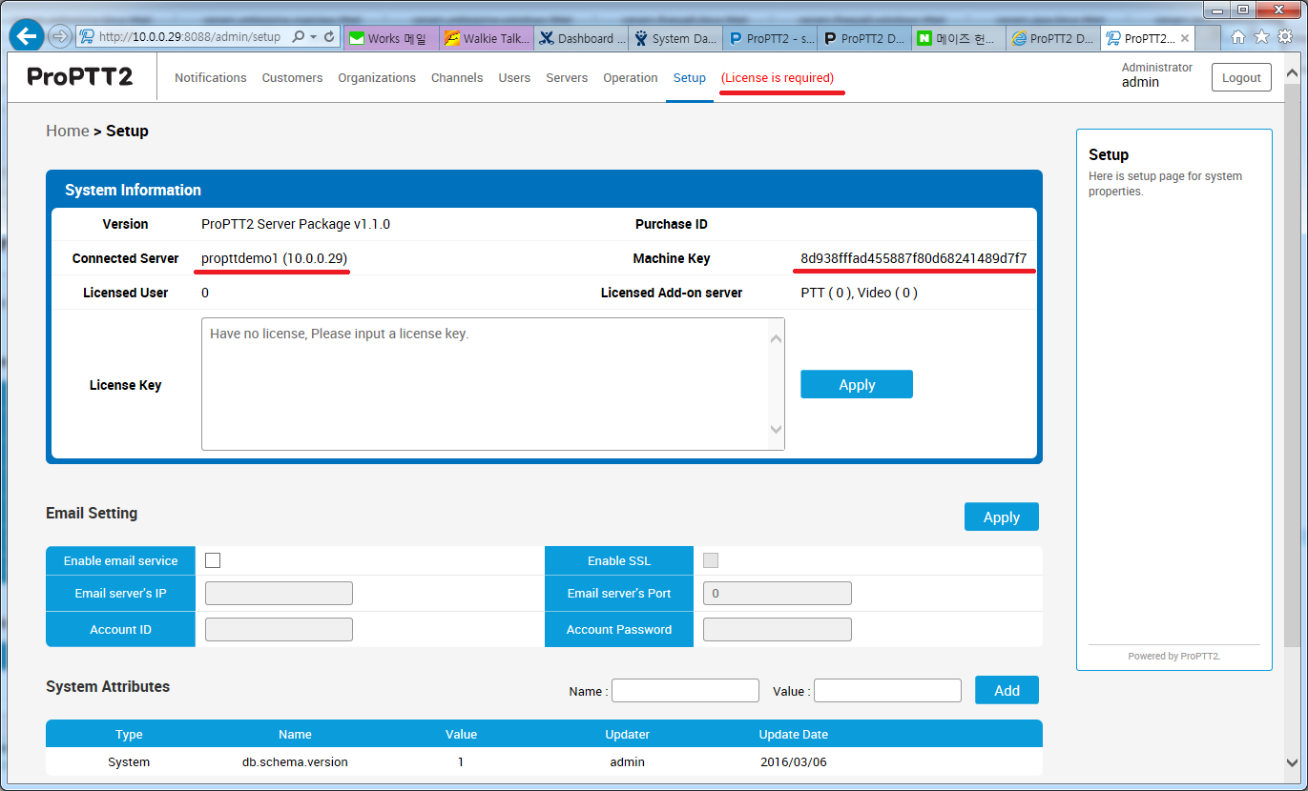Expand the address bar autocomplete dropdown arrow
1308x791 pixels.
pos(313,37)
